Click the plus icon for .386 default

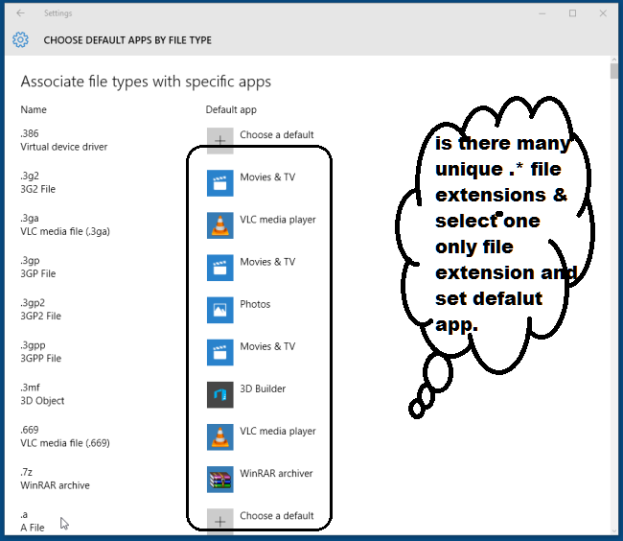tap(220, 141)
